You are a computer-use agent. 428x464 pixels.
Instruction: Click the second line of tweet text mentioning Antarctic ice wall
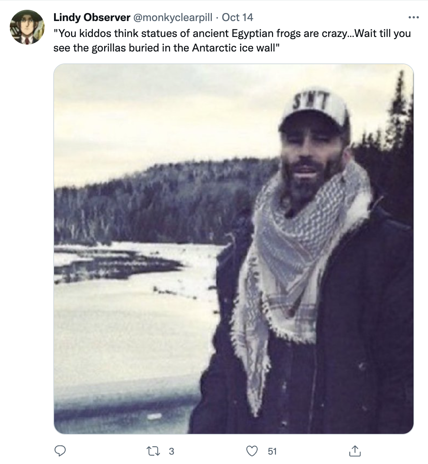(x=166, y=48)
